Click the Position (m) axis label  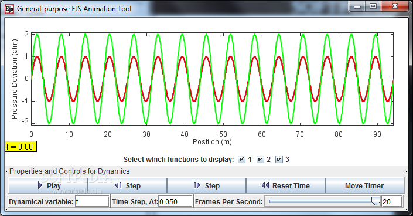point(212,142)
